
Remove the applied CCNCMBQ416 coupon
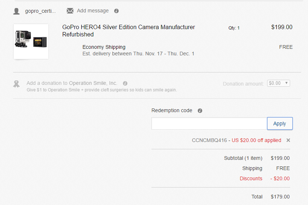pyautogui.click(x=288, y=140)
